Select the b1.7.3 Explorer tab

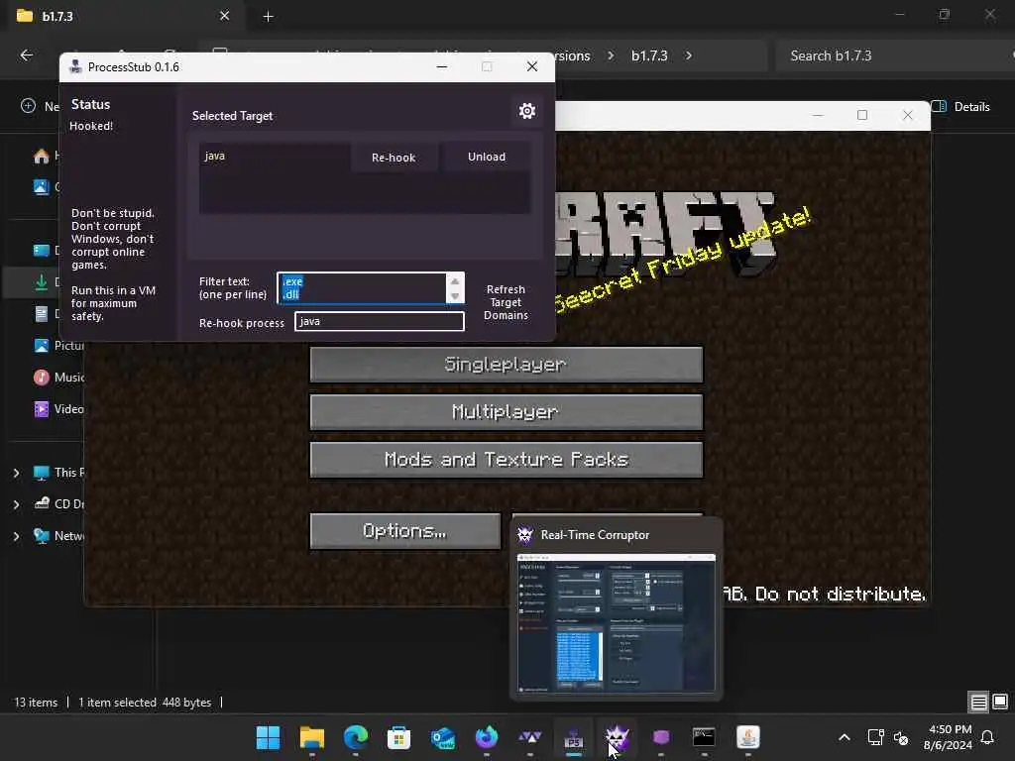(x=127, y=16)
